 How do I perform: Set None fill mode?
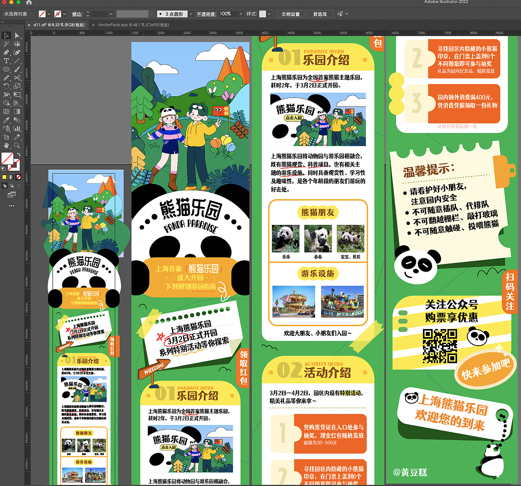pyautogui.click(x=18, y=177)
